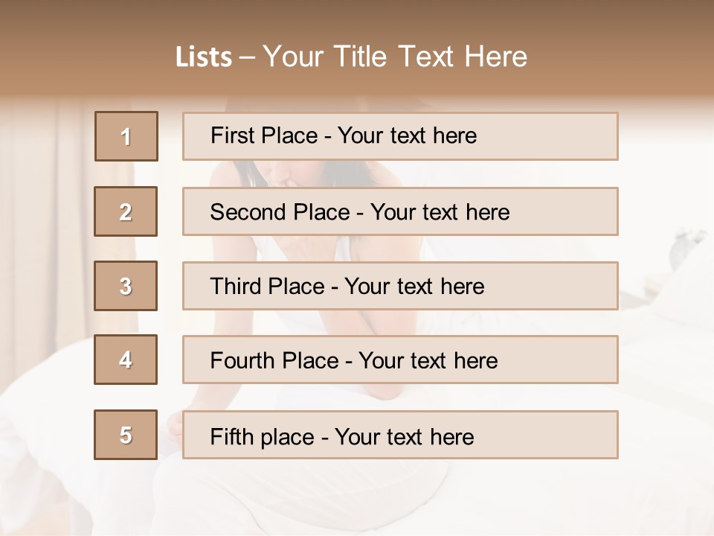Click the number 5 box
Screen dimensions: 714x536
(x=126, y=435)
